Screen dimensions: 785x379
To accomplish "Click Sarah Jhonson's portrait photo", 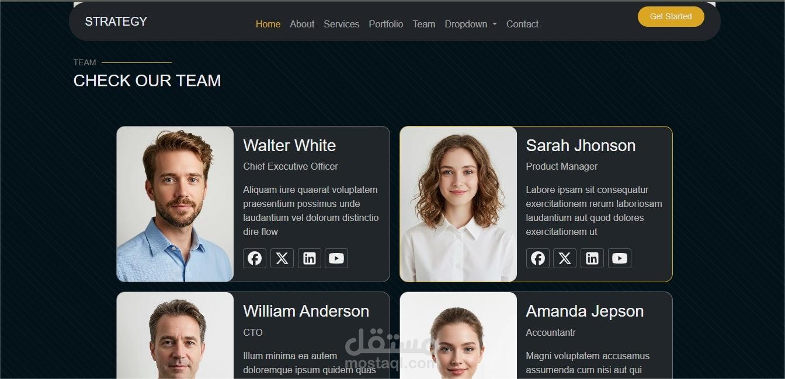I will pos(459,204).
